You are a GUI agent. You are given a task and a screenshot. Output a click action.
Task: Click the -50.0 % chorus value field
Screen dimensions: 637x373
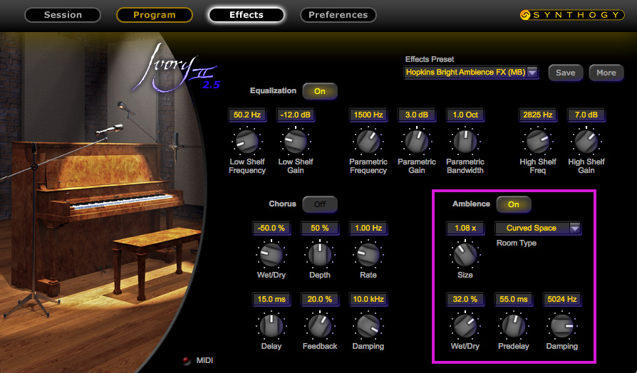click(x=271, y=228)
